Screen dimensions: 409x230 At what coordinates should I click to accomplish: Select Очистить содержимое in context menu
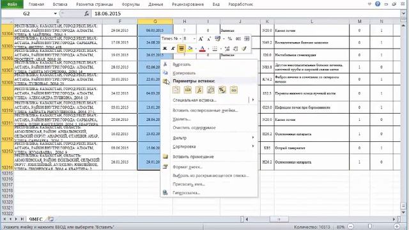194,128
